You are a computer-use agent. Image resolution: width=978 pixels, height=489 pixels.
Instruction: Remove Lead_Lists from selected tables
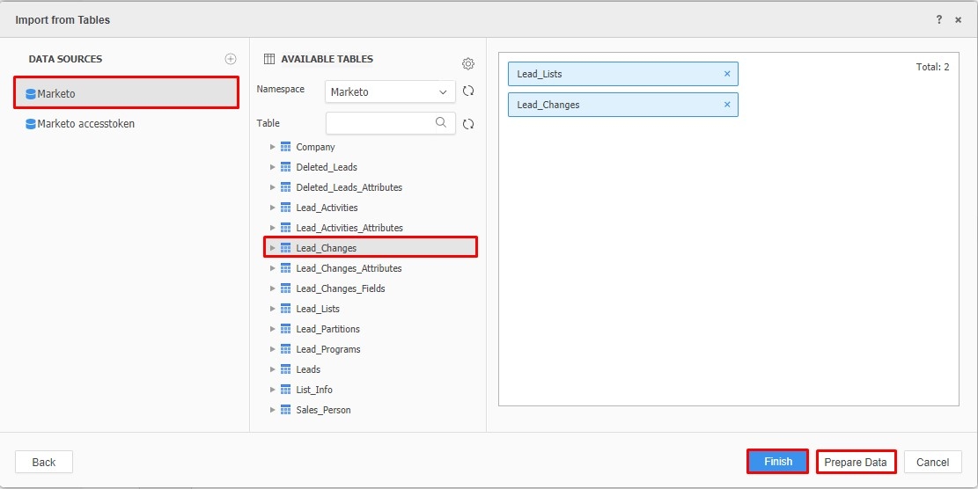726,74
